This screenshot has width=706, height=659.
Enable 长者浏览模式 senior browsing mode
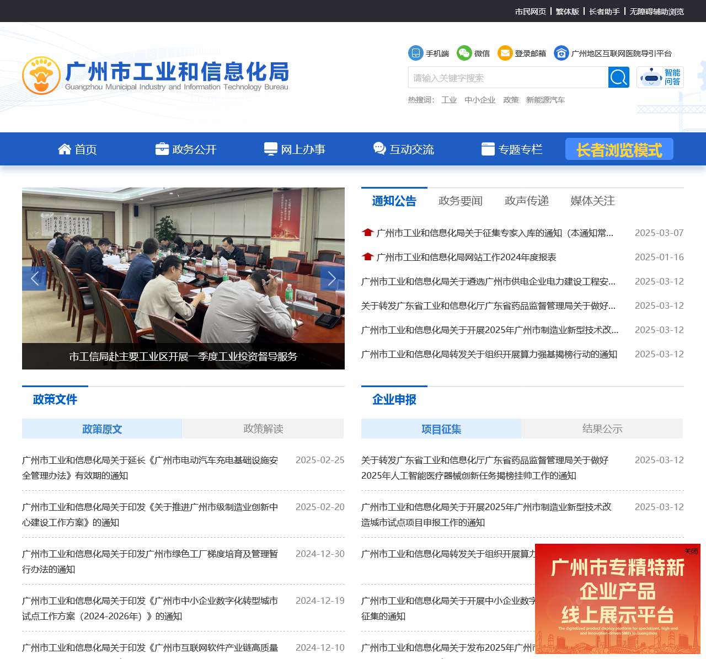coord(619,149)
